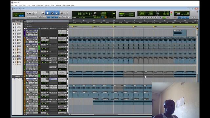Image resolution: width=210 pixels, height=118 pixels.
Task: Select the Zoomer magnifier tool
Action: coord(43,13)
